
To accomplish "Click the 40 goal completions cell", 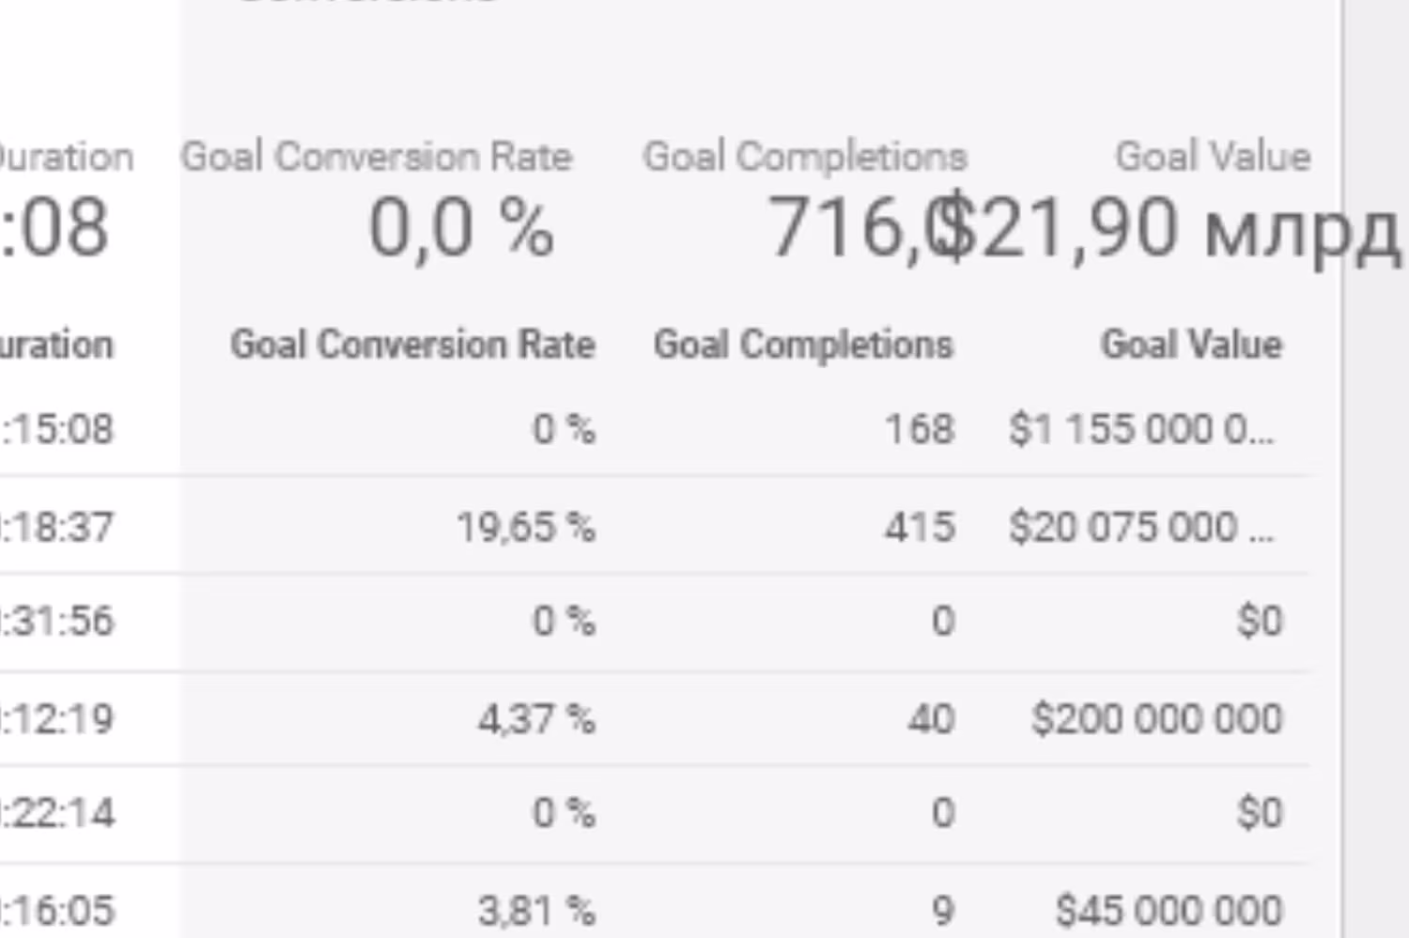I will point(931,719).
